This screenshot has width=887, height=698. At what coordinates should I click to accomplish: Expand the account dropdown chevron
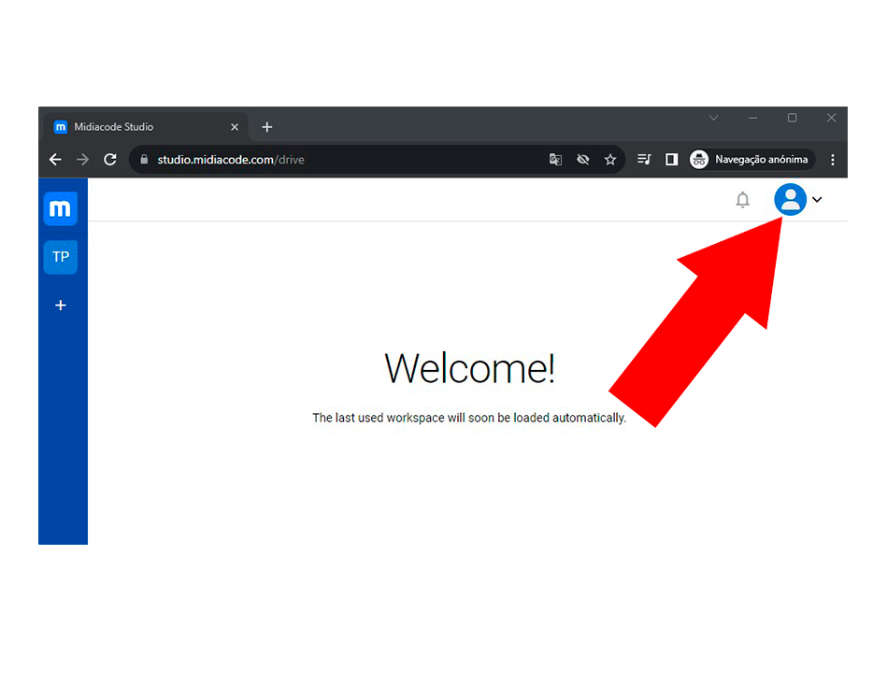(x=817, y=200)
